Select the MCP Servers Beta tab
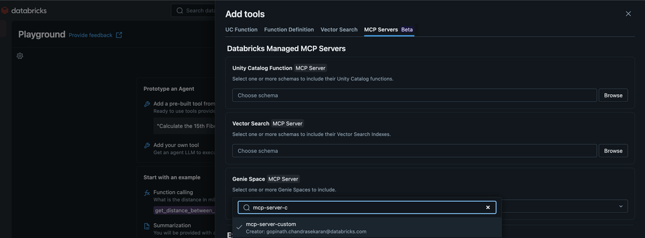 pyautogui.click(x=388, y=30)
